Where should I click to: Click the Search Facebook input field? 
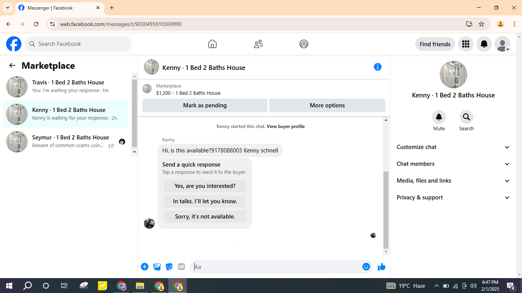pyautogui.click(x=78, y=44)
